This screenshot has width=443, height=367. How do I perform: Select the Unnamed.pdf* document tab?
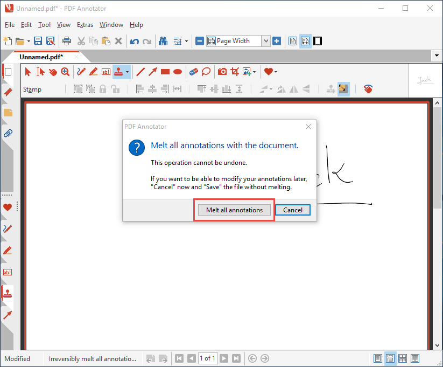tap(41, 57)
